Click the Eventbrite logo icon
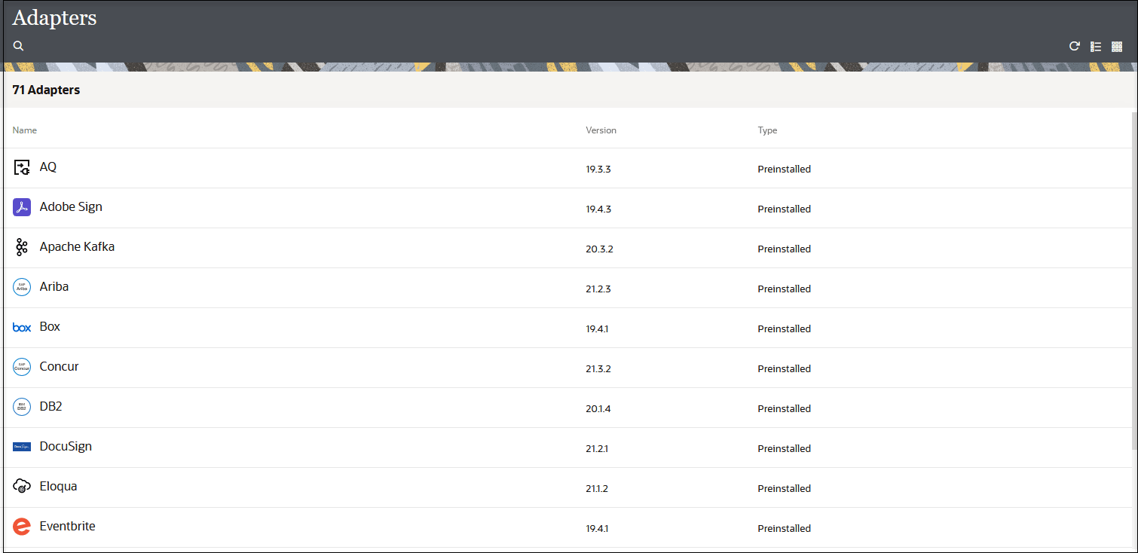Screen dimensions: 1138x553 [22, 527]
